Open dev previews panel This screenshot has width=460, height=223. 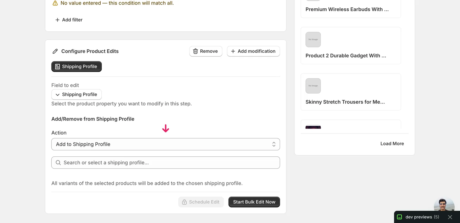click(422, 217)
